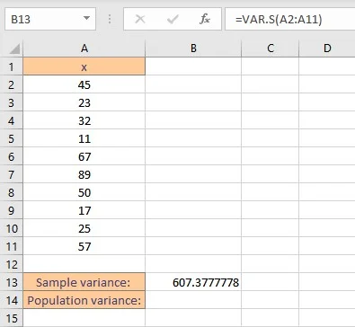Open Insert Function fx dialog
Viewport: 355px width, 327px height.
pyautogui.click(x=205, y=20)
